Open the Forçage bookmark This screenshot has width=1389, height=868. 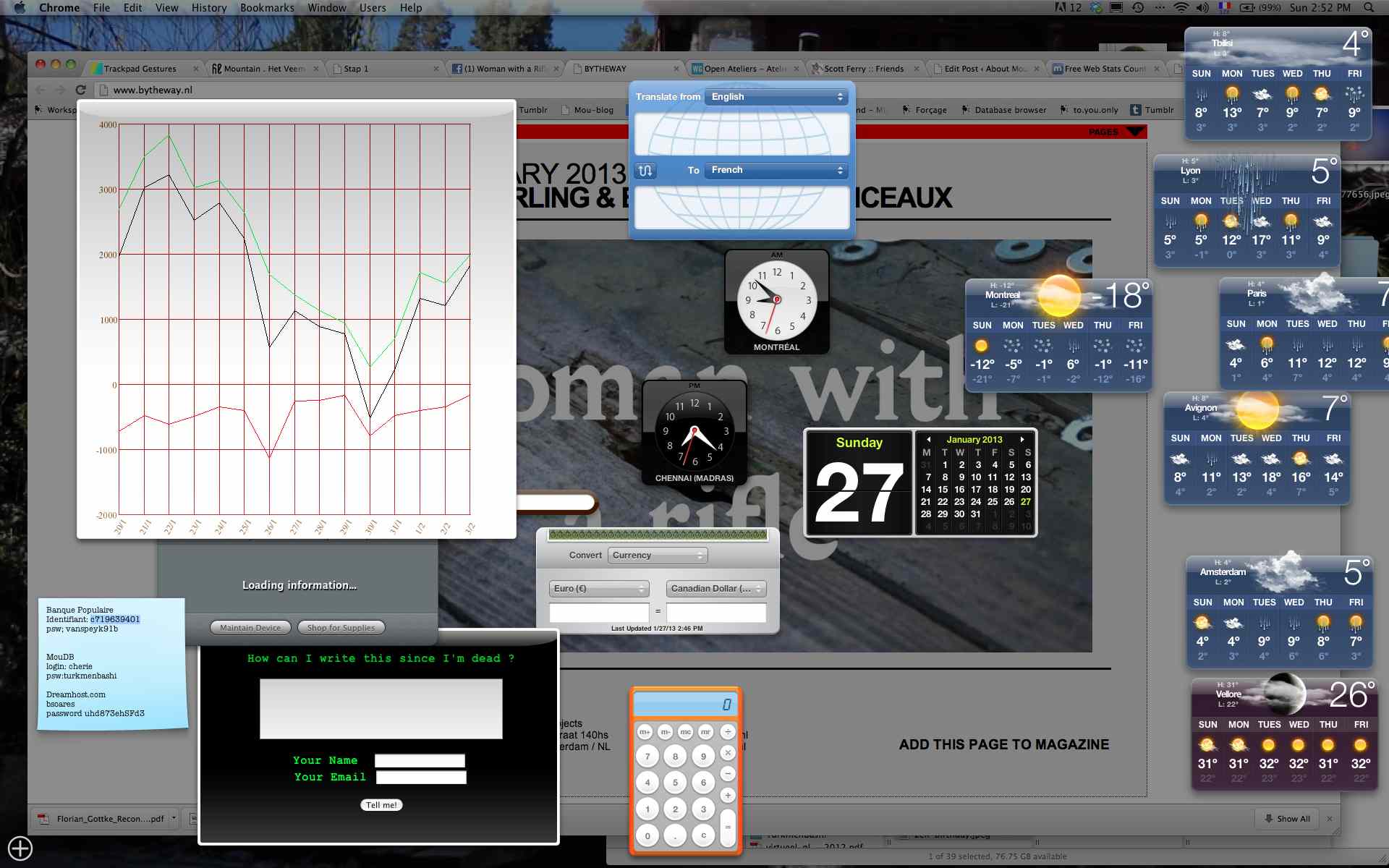[924, 110]
